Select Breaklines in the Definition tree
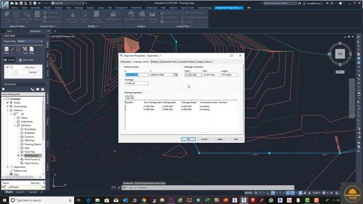The height and width of the screenshot is (204, 363). pyautogui.click(x=29, y=133)
